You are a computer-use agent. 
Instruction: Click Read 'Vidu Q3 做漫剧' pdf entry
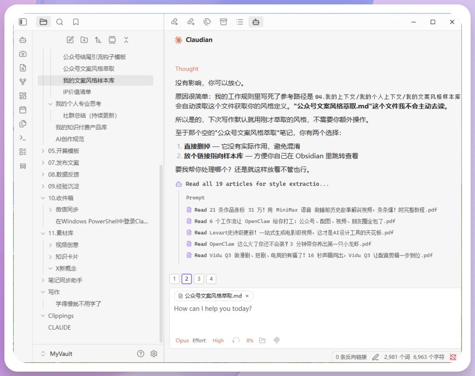pos(310,255)
